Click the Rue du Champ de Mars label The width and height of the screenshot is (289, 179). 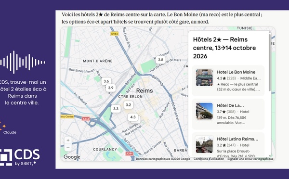tap(165, 65)
